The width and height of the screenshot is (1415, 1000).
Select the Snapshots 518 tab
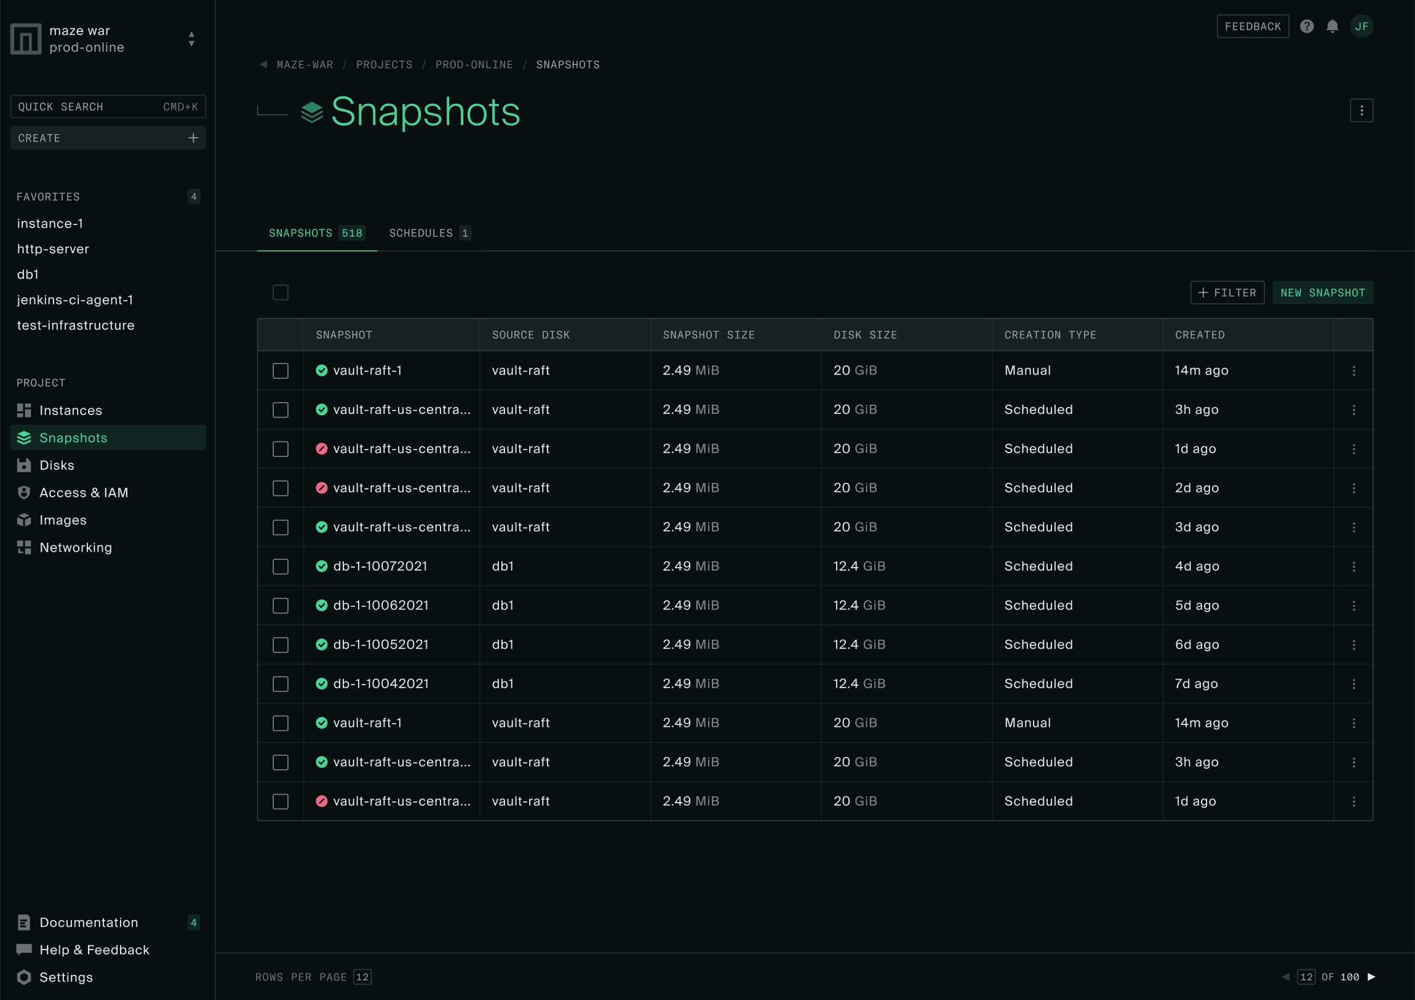pyautogui.click(x=316, y=233)
